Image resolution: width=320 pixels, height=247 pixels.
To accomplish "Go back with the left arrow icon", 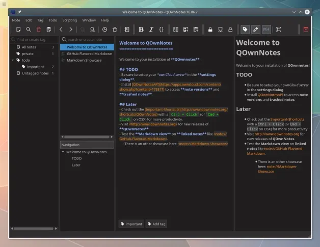I will tap(61, 30).
